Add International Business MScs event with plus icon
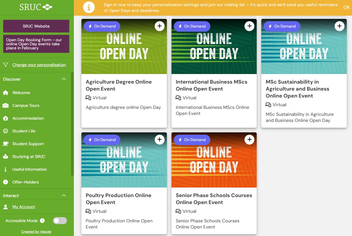 249,26
